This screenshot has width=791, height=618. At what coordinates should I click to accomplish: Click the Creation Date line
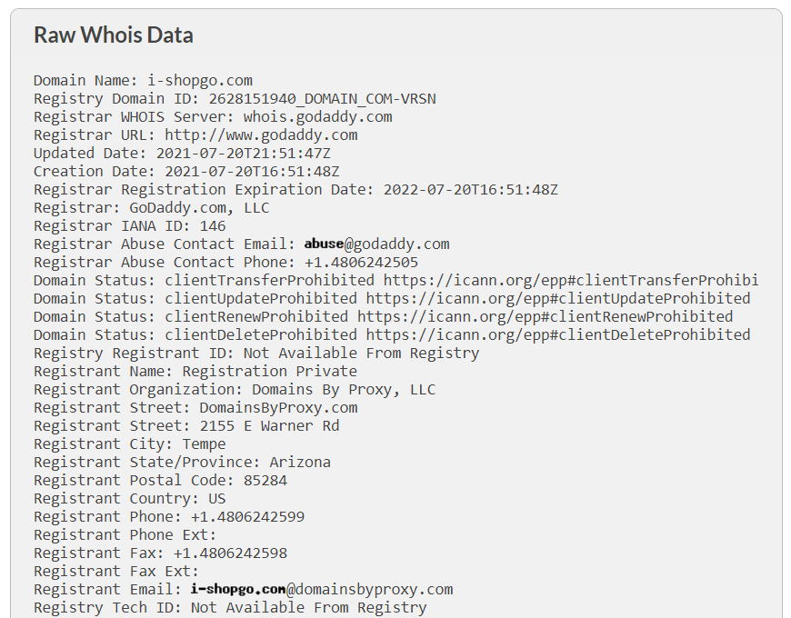[x=186, y=172]
